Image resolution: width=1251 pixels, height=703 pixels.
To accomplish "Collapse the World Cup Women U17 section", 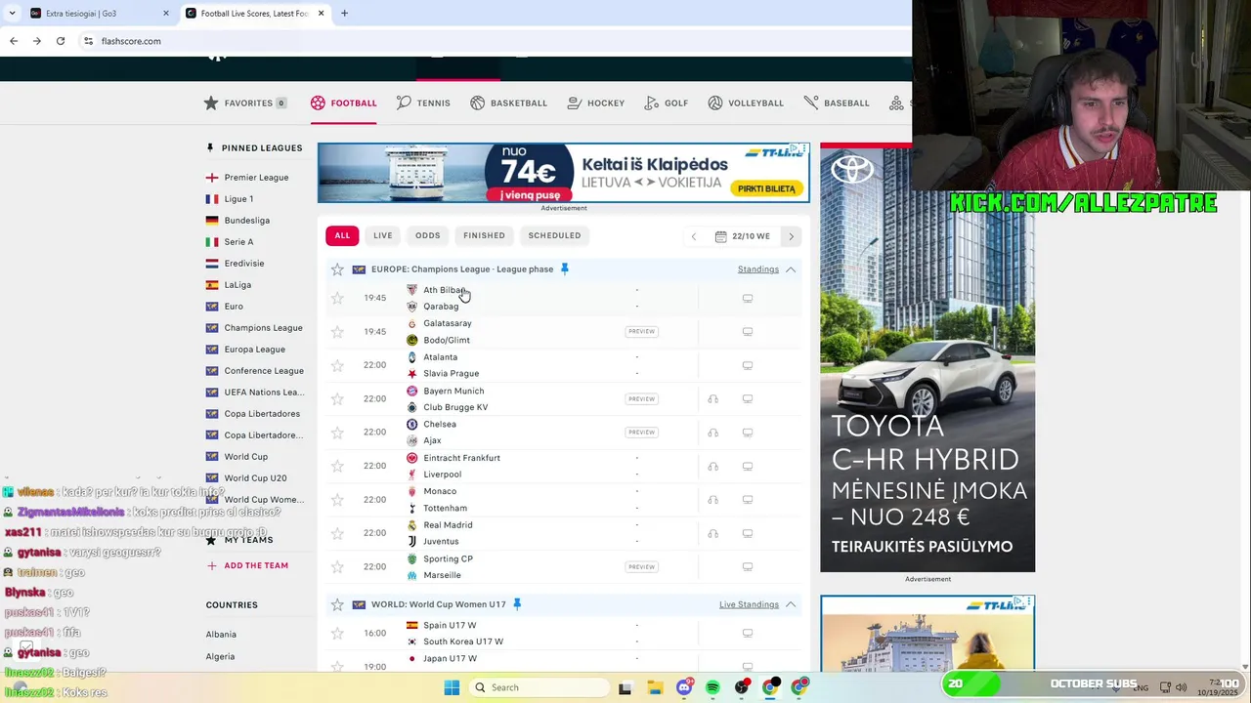I will click(791, 604).
